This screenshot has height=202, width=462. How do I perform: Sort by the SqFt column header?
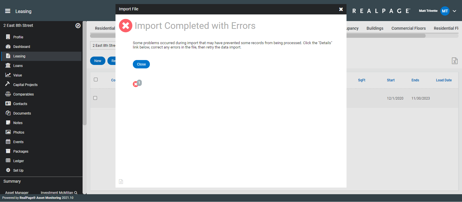[x=362, y=80]
